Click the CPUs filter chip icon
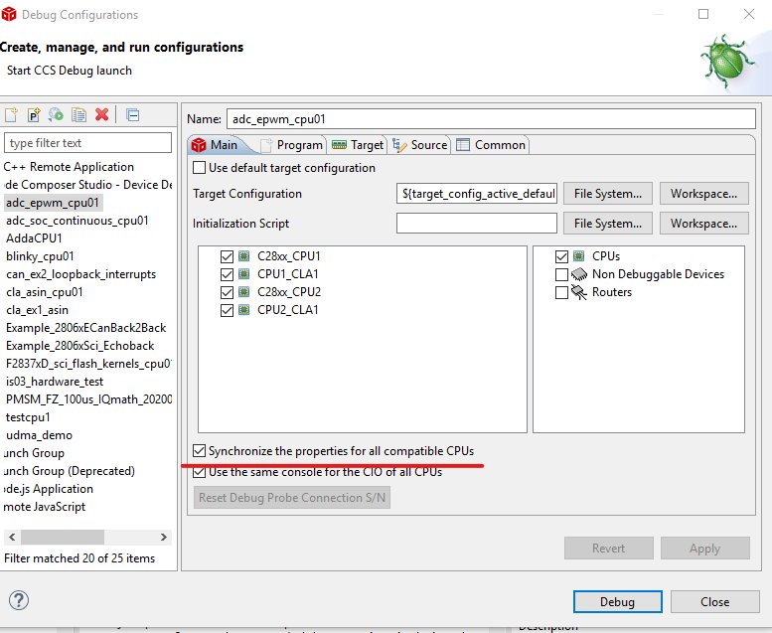772x633 pixels. (x=579, y=256)
